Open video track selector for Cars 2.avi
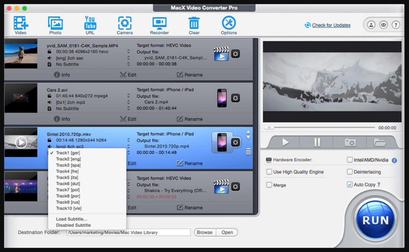This screenshot has width=409, height=252. click(128, 96)
